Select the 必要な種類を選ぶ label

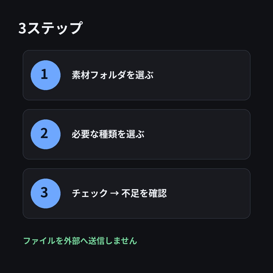tap(108, 134)
